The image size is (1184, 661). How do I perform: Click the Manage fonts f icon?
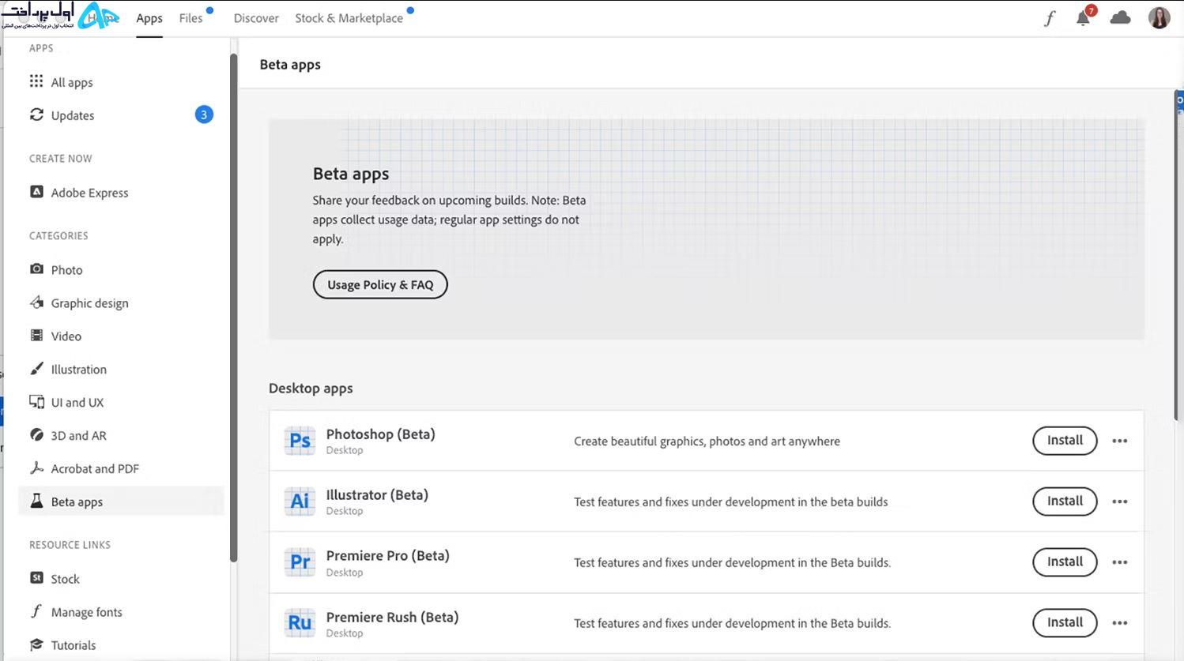[36, 611]
